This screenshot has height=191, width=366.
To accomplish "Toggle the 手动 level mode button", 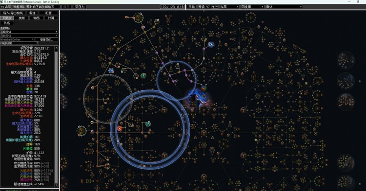I will (x=191, y=7).
